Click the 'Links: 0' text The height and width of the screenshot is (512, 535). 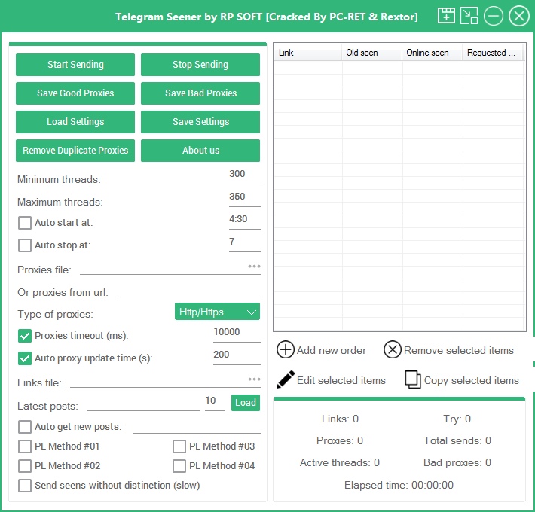[x=340, y=419]
